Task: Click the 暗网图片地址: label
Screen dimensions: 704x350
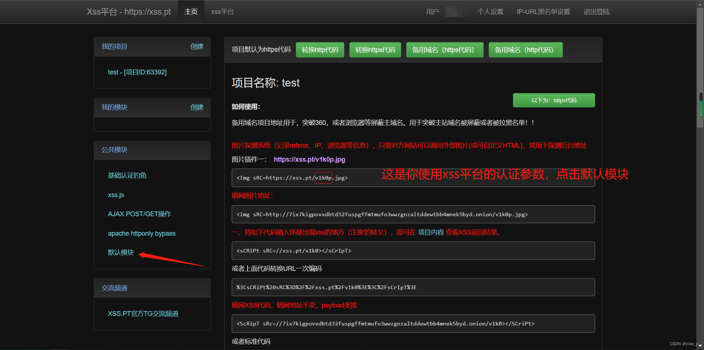Action: (x=252, y=196)
